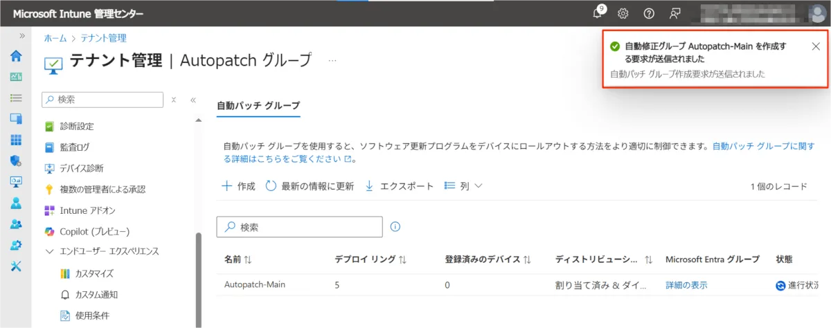
Task: Select the 自動パッチ グループ tab
Action: 258,106
